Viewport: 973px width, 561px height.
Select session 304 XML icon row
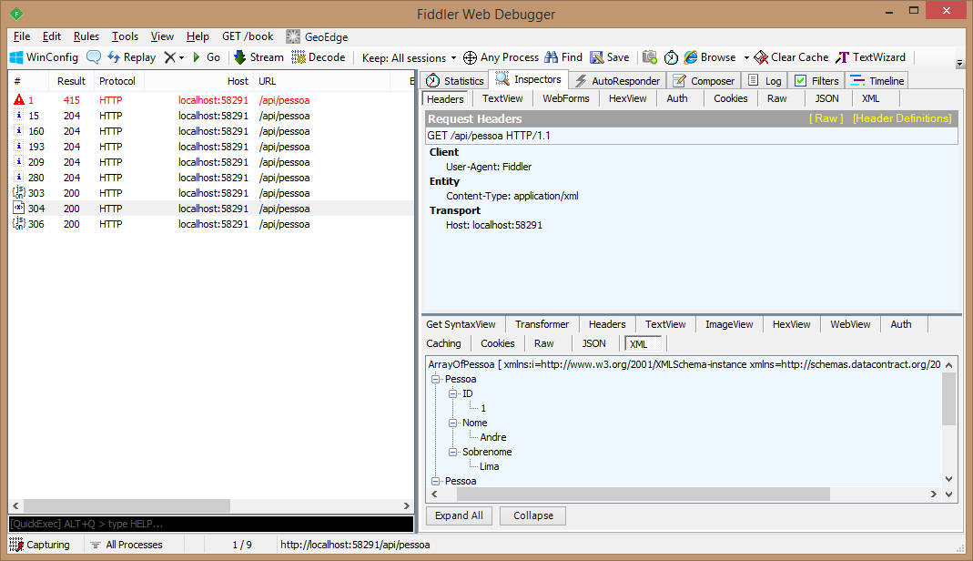point(211,209)
